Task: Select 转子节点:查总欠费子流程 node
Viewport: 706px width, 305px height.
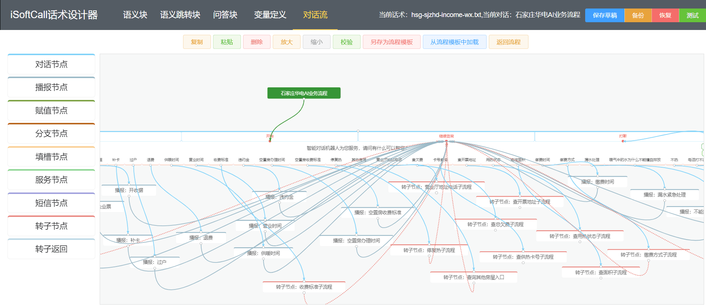Action: click(495, 224)
